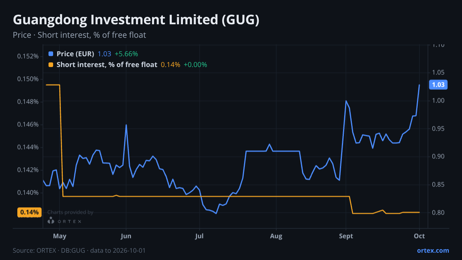Click the 0.146% left axis label
Image resolution: width=462 pixels, height=260 pixels.
pyautogui.click(x=28, y=124)
